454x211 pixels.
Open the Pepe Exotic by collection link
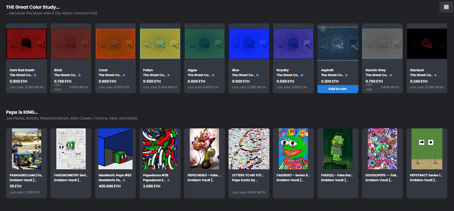pos(245,180)
